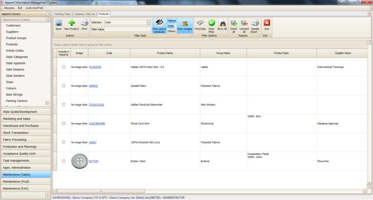Image resolution: width=373 pixels, height=200 pixels.
Task: Open the Sample Sheet printer icon
Action: click(x=255, y=23)
